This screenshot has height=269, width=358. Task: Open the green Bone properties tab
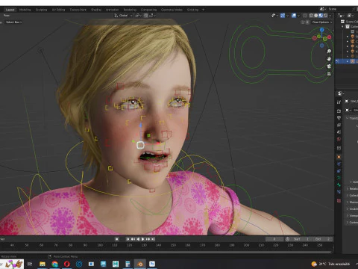pos(339,185)
